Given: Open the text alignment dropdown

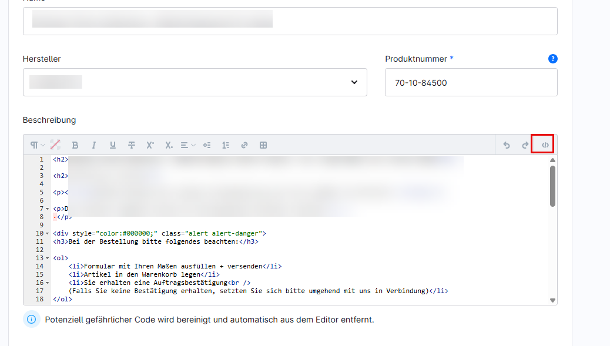Looking at the screenshot, I should point(188,145).
